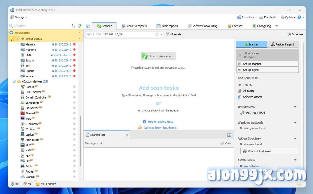Open Set up logins
313x194 pixels.
click(x=250, y=70)
